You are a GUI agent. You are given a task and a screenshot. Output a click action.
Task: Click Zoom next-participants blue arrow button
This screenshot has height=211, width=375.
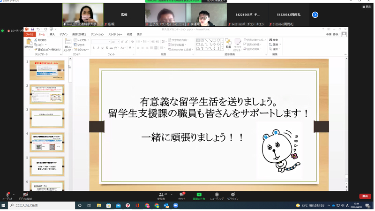coord(315,15)
